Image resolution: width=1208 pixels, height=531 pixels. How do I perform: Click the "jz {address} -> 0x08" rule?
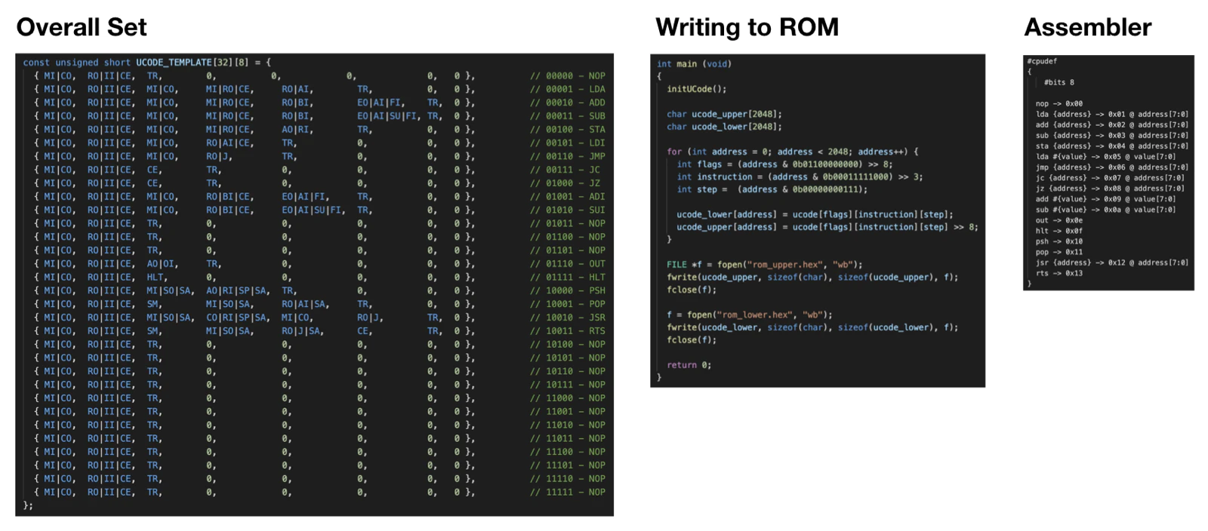point(1110,189)
